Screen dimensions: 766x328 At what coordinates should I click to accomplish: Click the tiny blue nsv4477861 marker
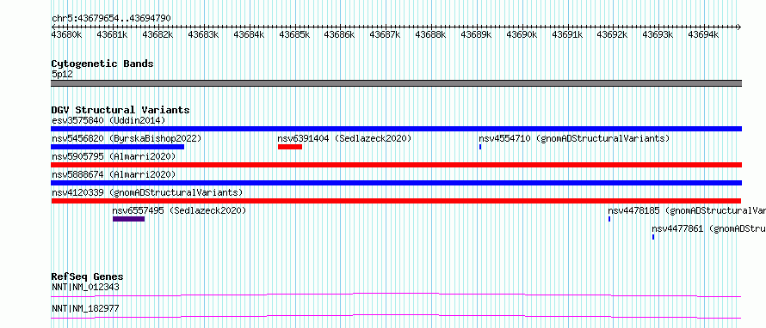pos(653,237)
